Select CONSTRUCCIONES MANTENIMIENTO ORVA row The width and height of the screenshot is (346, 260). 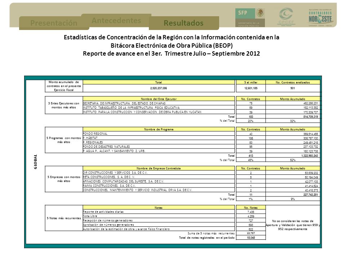click(x=159, y=190)
